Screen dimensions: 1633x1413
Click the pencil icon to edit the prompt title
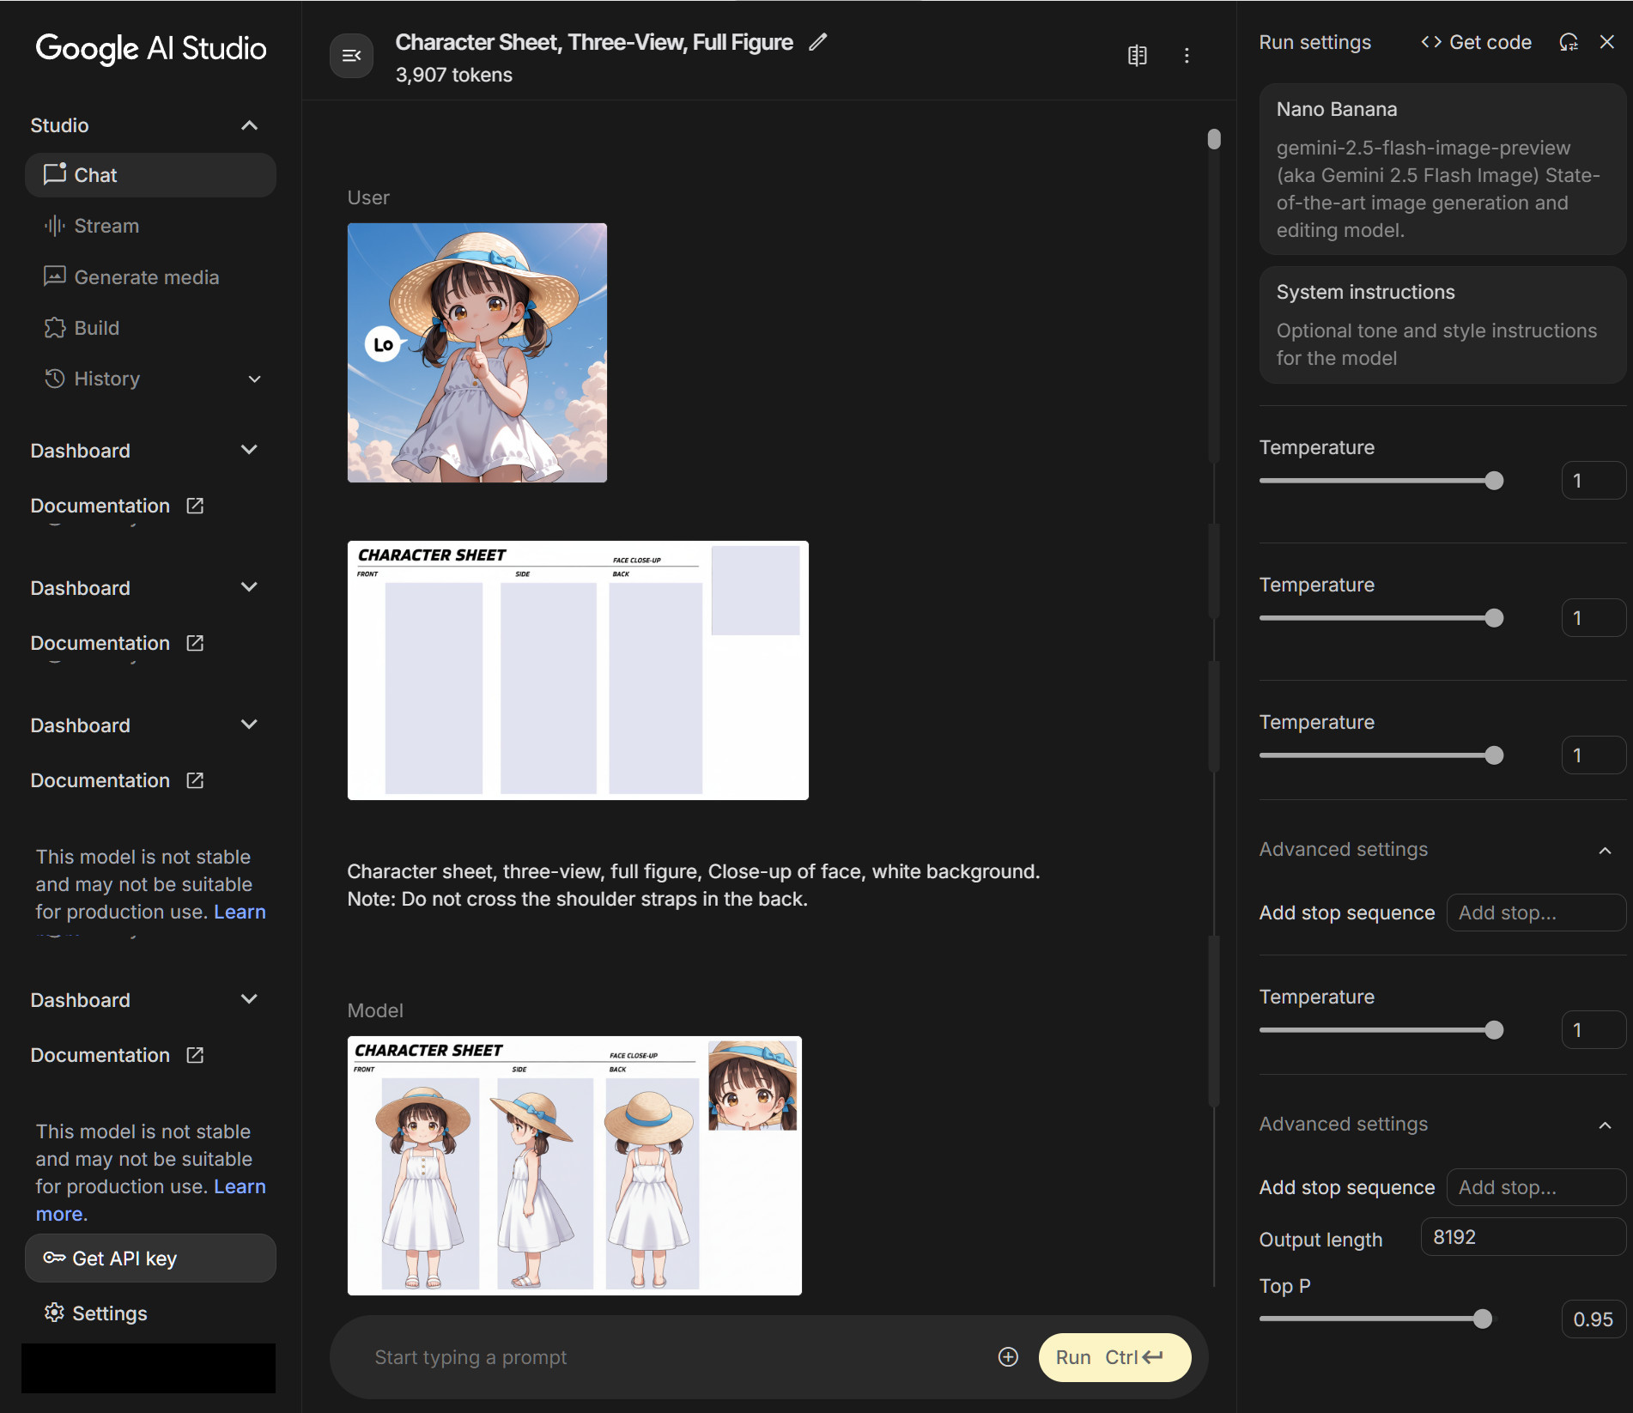pyautogui.click(x=817, y=42)
